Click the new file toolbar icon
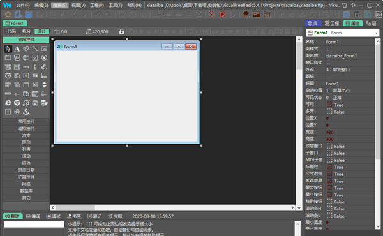Screen dimensions: 383x236 19,15
